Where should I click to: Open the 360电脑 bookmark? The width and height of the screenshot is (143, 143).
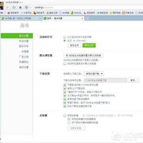coord(64,13)
